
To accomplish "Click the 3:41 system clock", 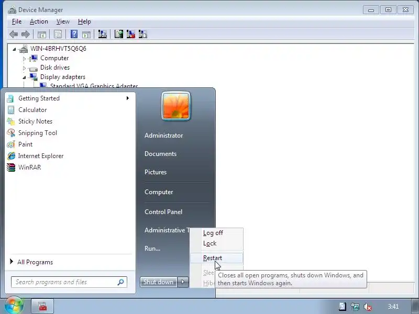I will coord(393,307).
